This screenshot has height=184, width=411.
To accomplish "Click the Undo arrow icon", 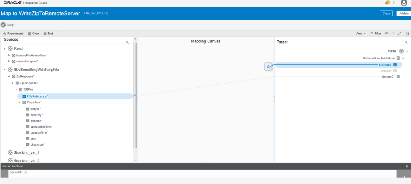I will pyautogui.click(x=387, y=34).
